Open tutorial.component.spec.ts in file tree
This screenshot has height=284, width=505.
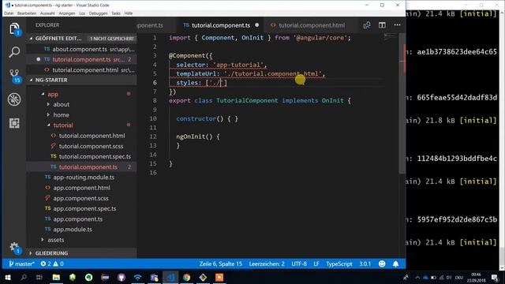[x=81, y=156]
